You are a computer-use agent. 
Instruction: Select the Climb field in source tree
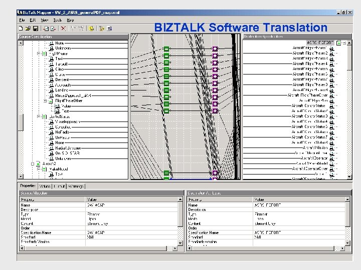click(60, 69)
